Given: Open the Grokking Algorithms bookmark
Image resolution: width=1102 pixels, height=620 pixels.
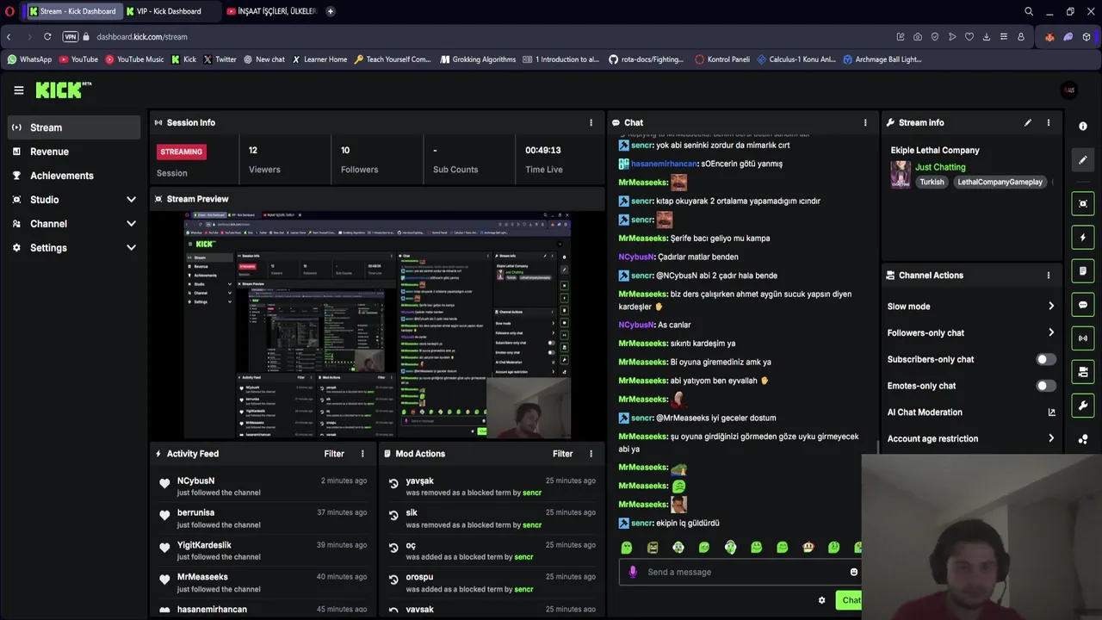Looking at the screenshot, I should [478, 59].
